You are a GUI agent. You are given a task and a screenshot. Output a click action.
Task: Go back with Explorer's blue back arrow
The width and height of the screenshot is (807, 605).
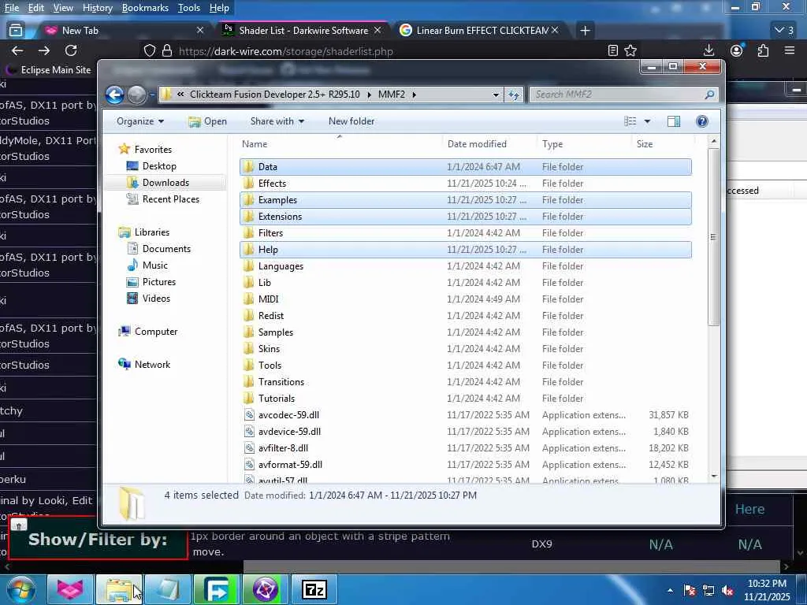point(115,95)
